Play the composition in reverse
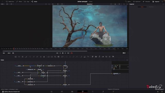This screenshot has width=165, height=93. [x=60, y=53]
